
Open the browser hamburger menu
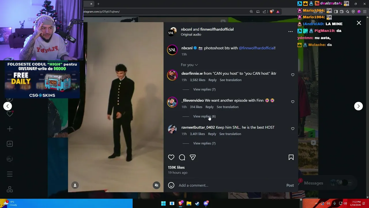tap(365, 12)
